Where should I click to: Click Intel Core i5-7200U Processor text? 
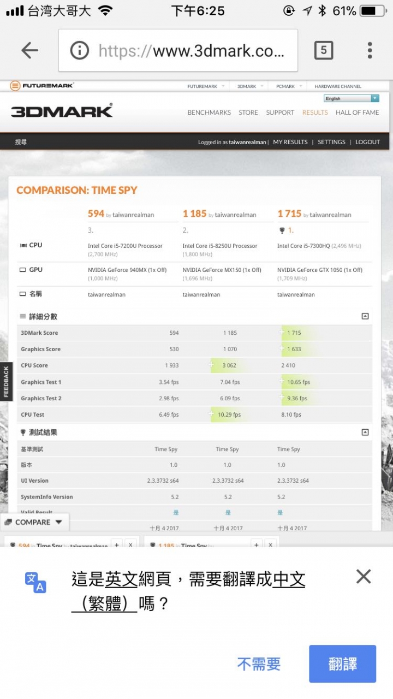tap(125, 246)
